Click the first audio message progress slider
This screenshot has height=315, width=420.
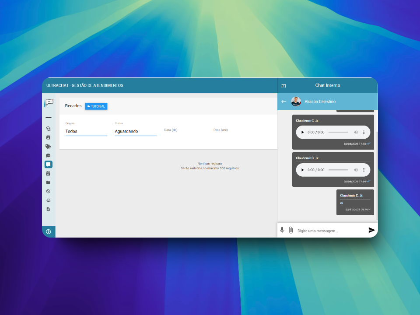(338, 132)
